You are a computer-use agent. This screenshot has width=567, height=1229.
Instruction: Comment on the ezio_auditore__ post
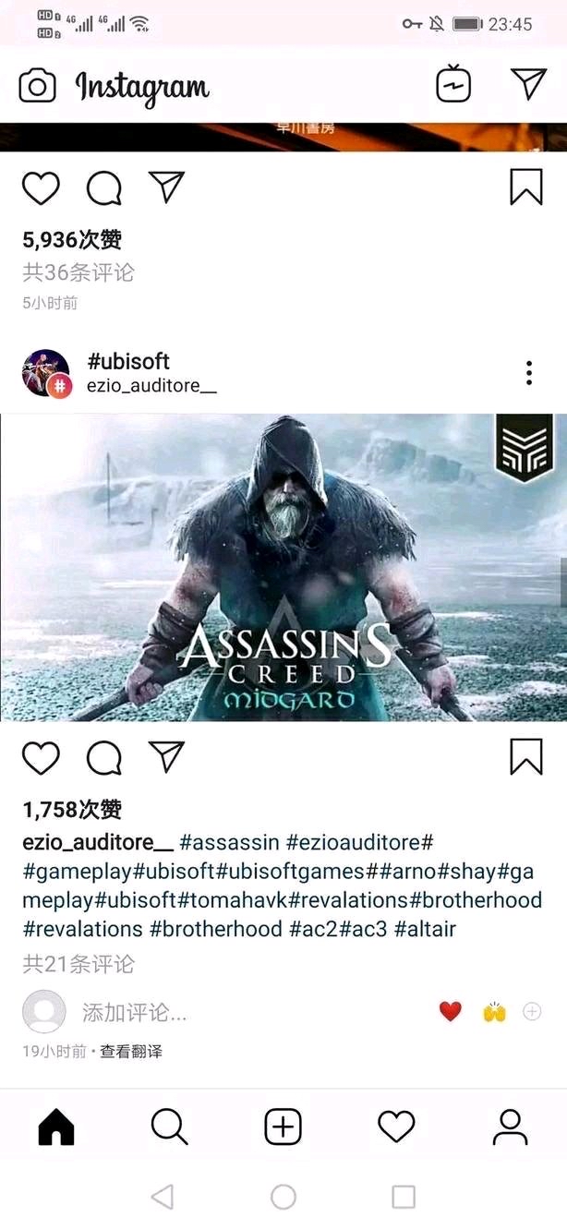pos(104,758)
